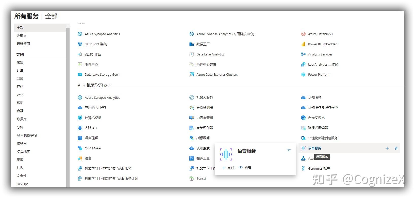Click the 表单识别器 icon

click(192, 128)
